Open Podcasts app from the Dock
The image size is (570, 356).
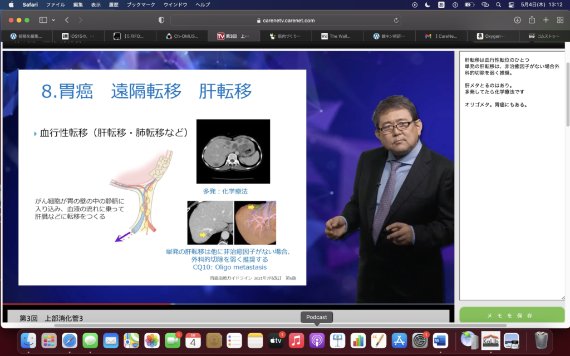pyautogui.click(x=317, y=340)
